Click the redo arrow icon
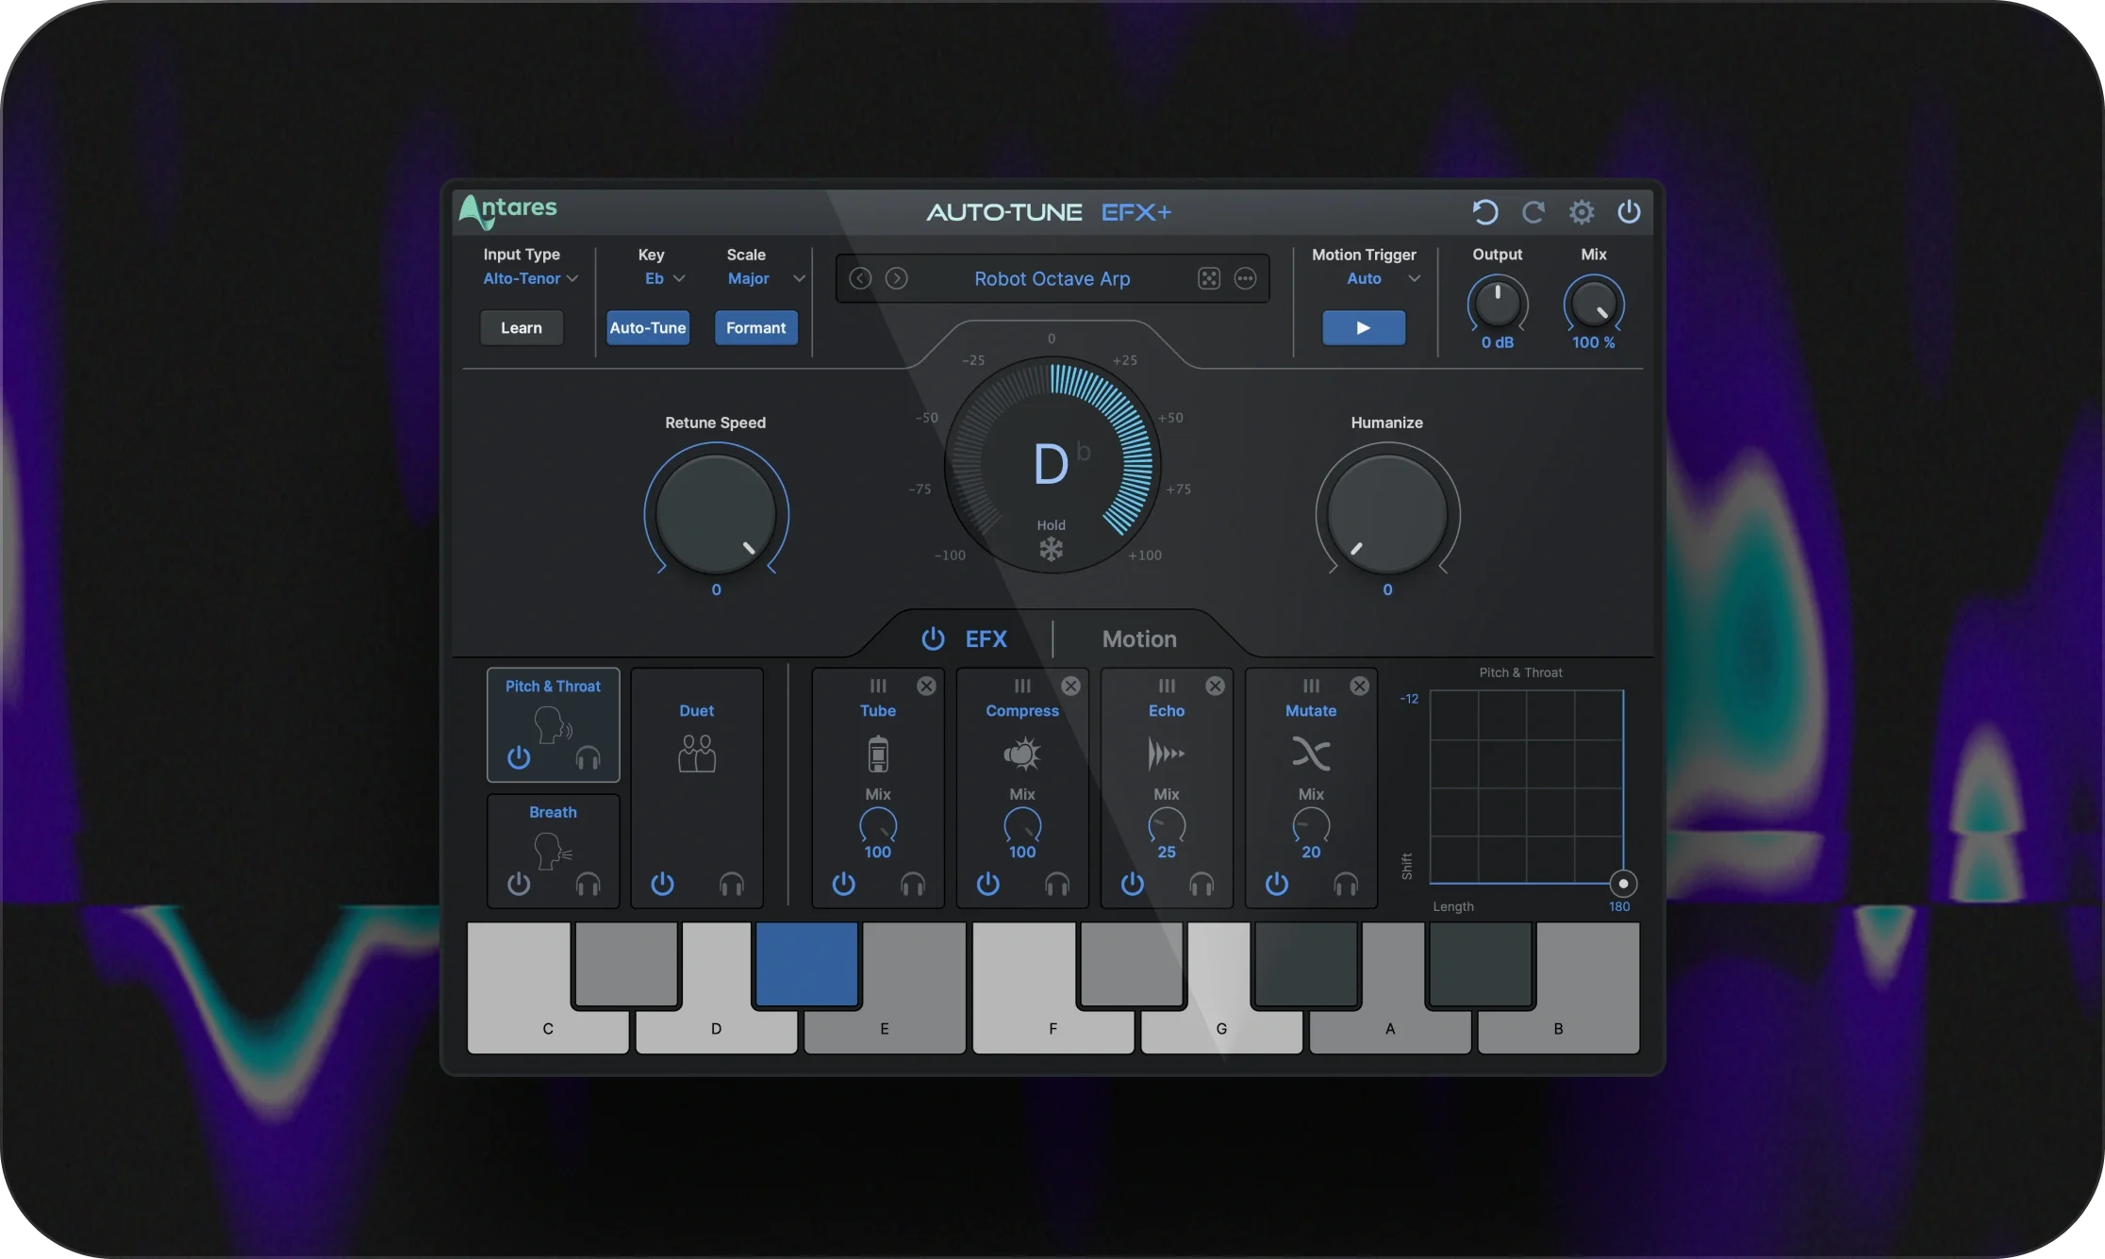The height and width of the screenshot is (1259, 2105). [x=1533, y=211]
